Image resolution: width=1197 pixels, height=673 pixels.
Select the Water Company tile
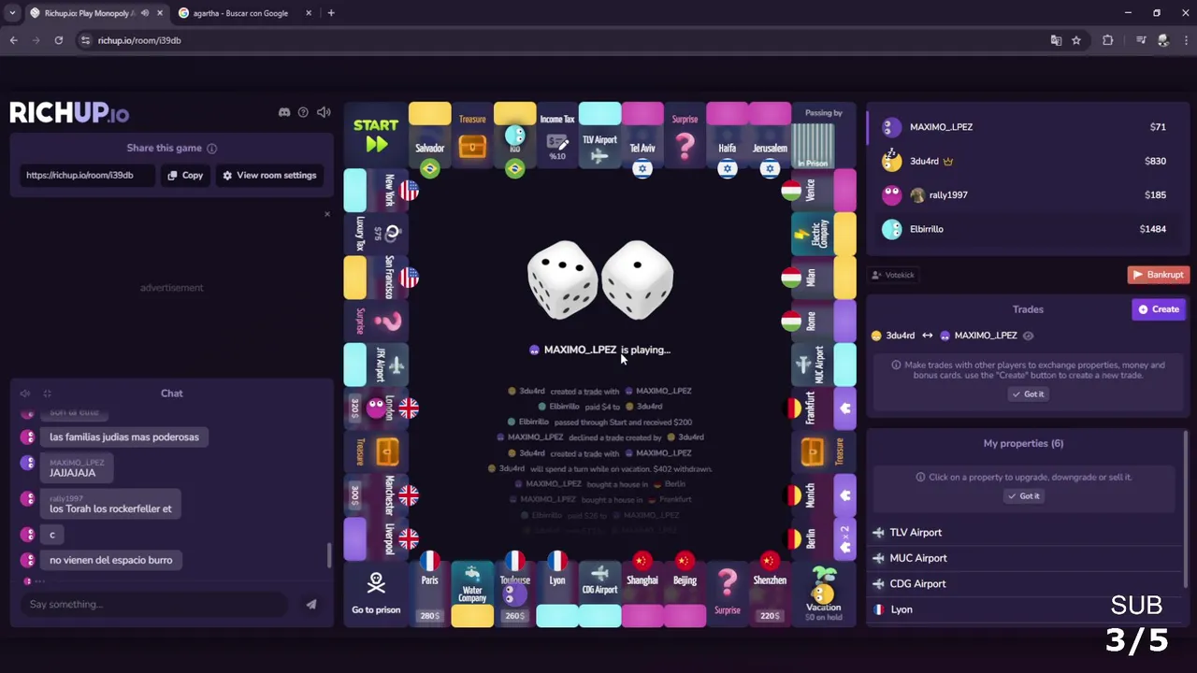pos(472,594)
